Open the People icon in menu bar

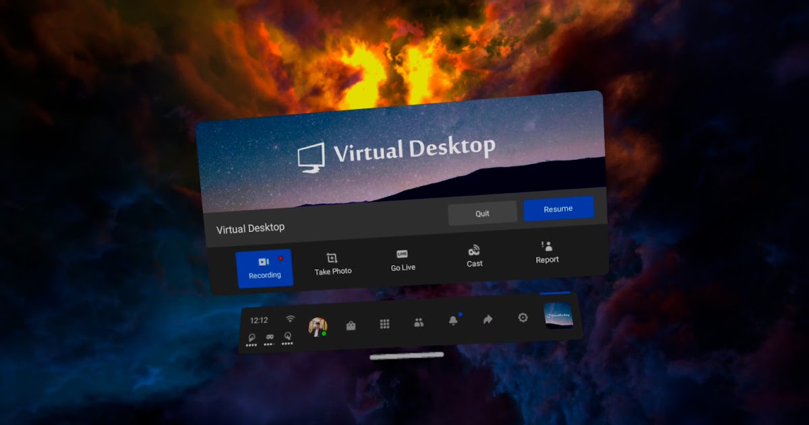(x=419, y=322)
